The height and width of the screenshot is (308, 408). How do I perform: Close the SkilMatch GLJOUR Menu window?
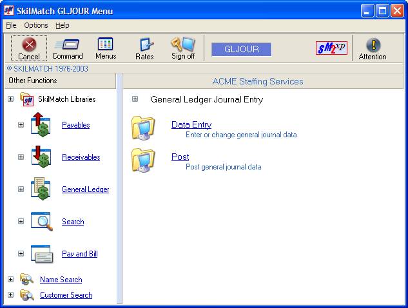pos(397,11)
